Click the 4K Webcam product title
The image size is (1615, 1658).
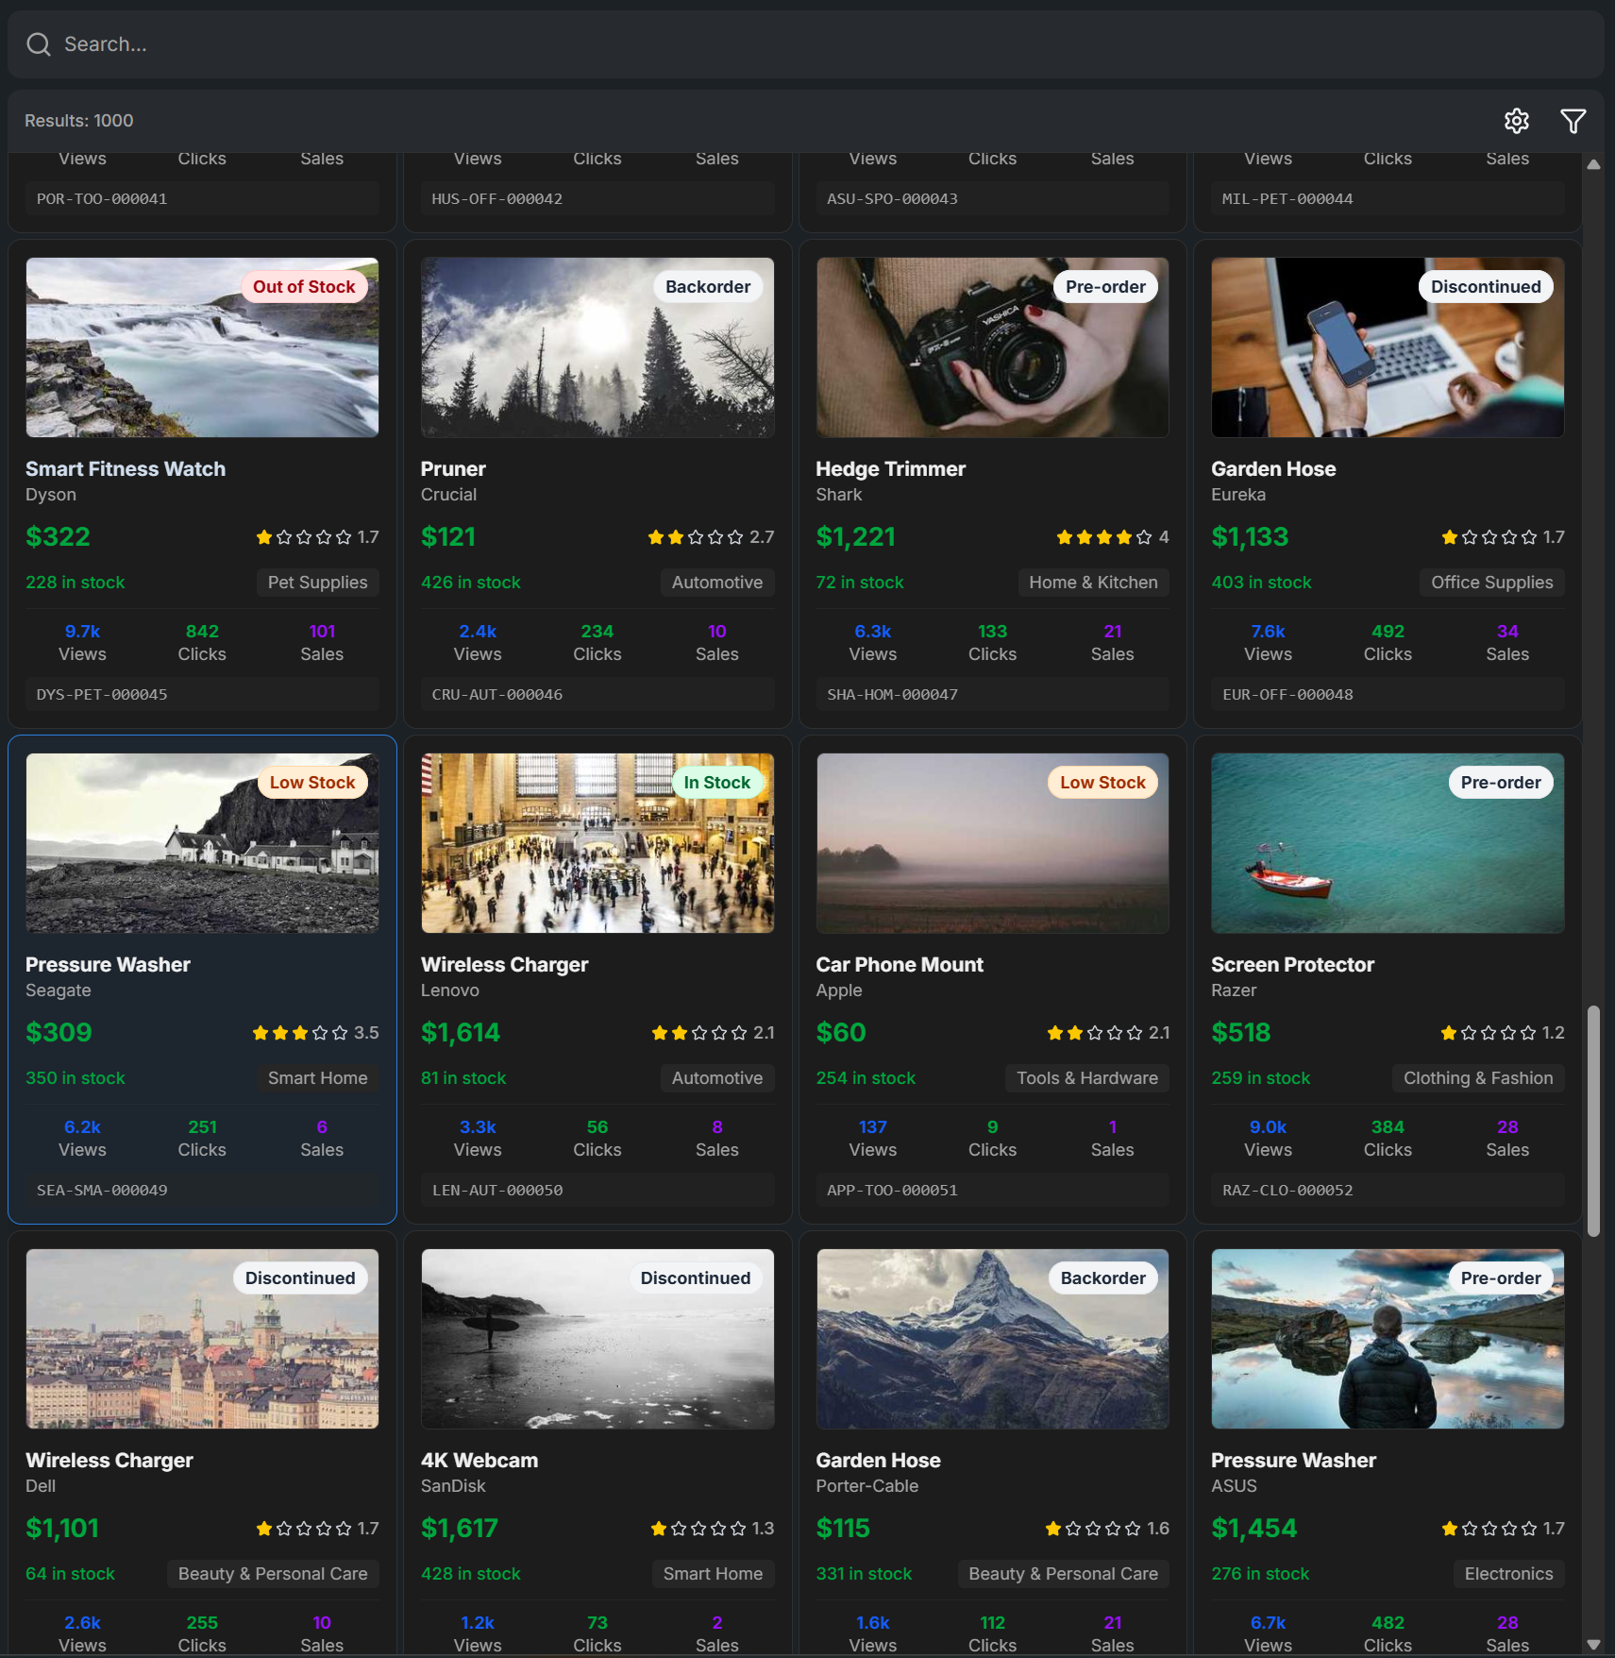(x=479, y=1461)
